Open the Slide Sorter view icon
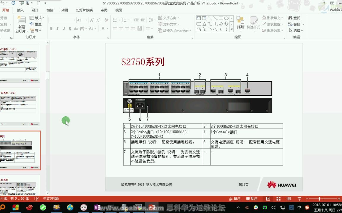Viewport: 342px width, 213px height. (x=278, y=198)
